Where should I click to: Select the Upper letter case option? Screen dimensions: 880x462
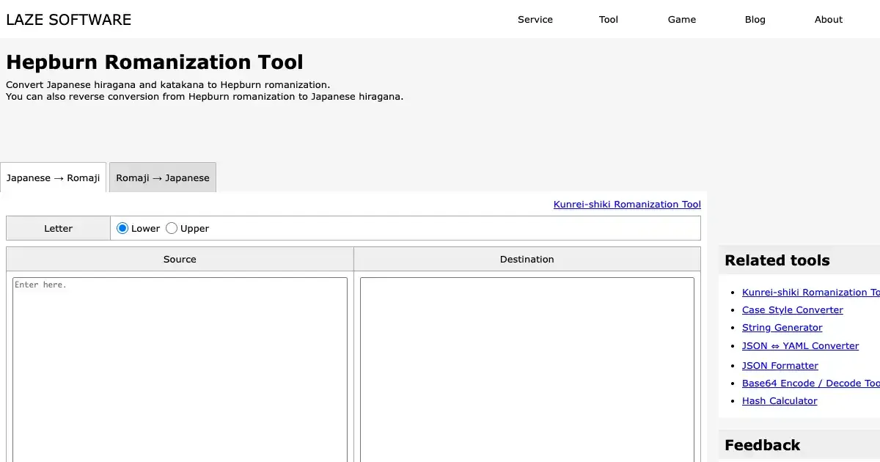[x=172, y=229]
